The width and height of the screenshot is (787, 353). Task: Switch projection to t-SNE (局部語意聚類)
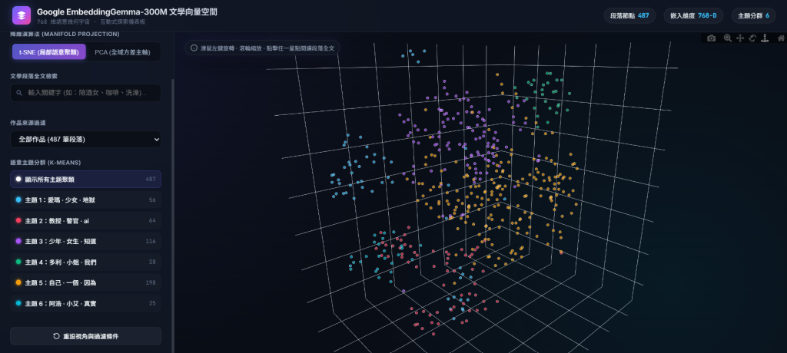49,52
